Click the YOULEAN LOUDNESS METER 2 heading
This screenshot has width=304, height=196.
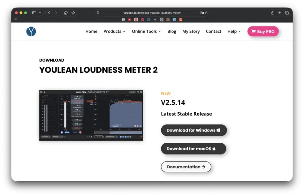99,70
